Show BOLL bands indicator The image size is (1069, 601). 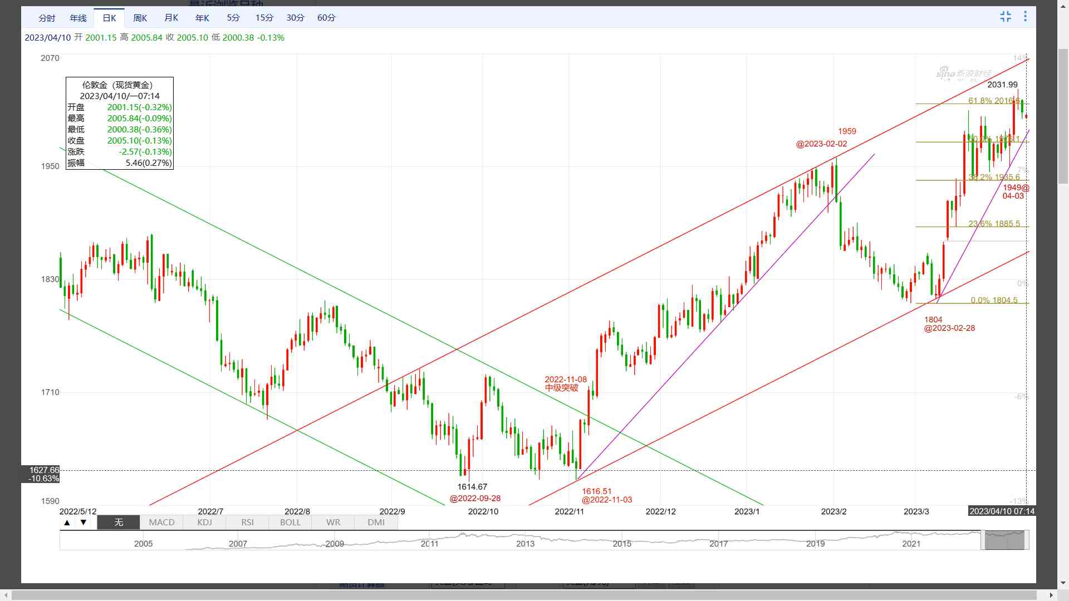point(290,523)
